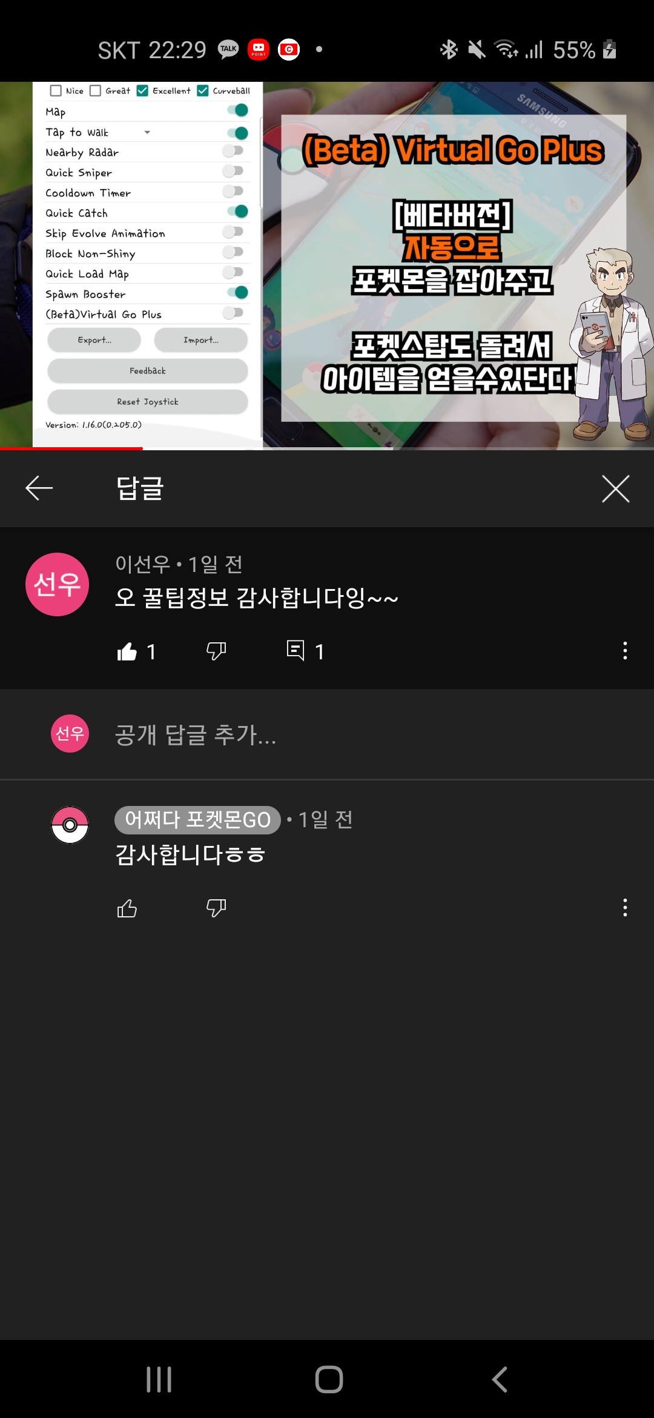Open 이선우 commenter name link

pyautogui.click(x=144, y=565)
